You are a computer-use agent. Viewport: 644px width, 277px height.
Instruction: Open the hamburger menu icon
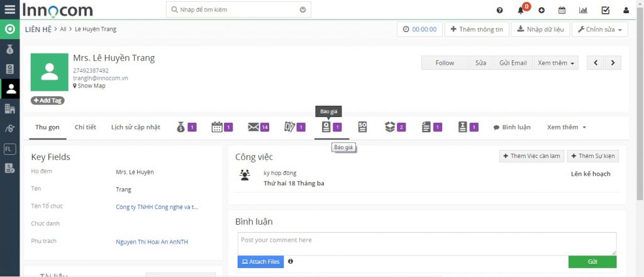(9, 9)
